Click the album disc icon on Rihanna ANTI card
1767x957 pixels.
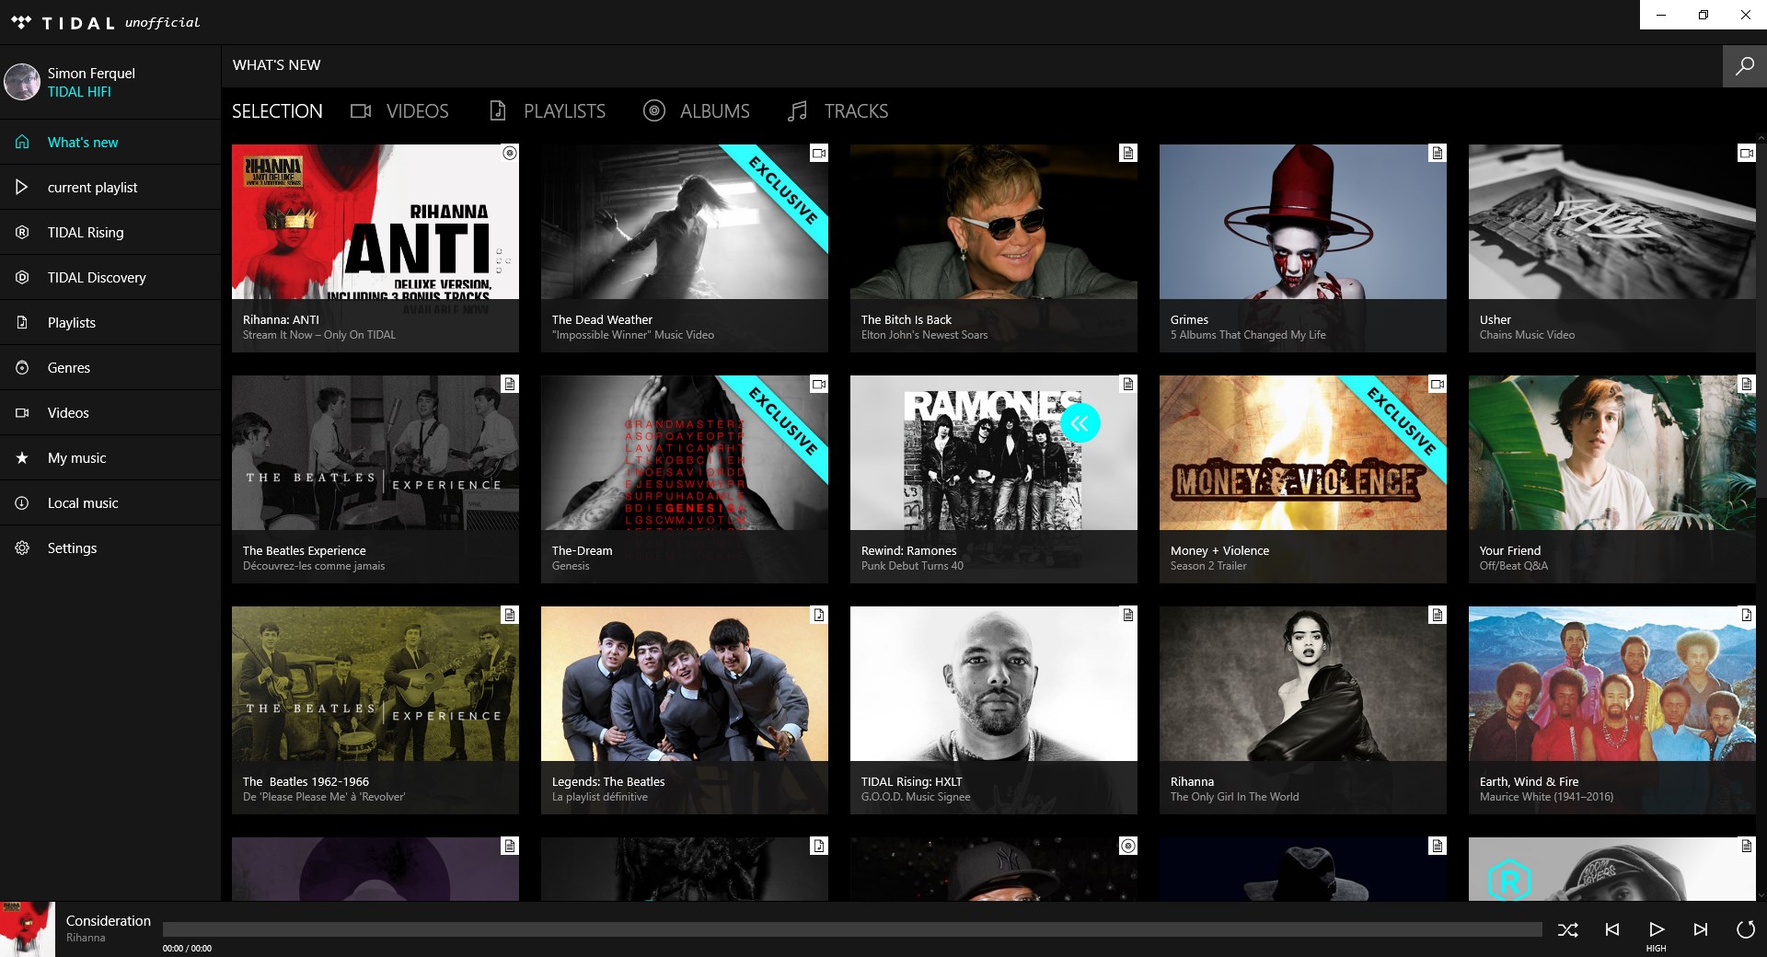click(x=509, y=154)
